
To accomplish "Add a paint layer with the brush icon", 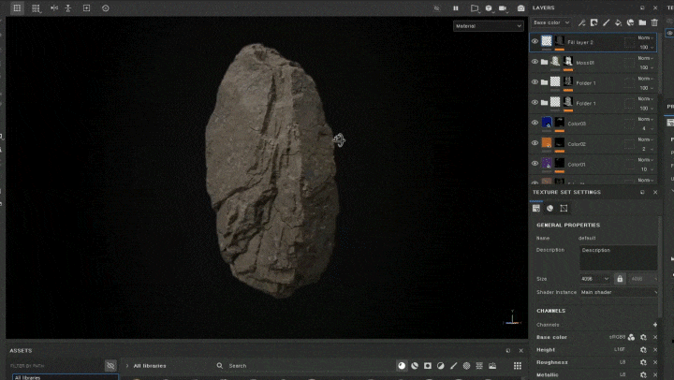I will coord(606,22).
